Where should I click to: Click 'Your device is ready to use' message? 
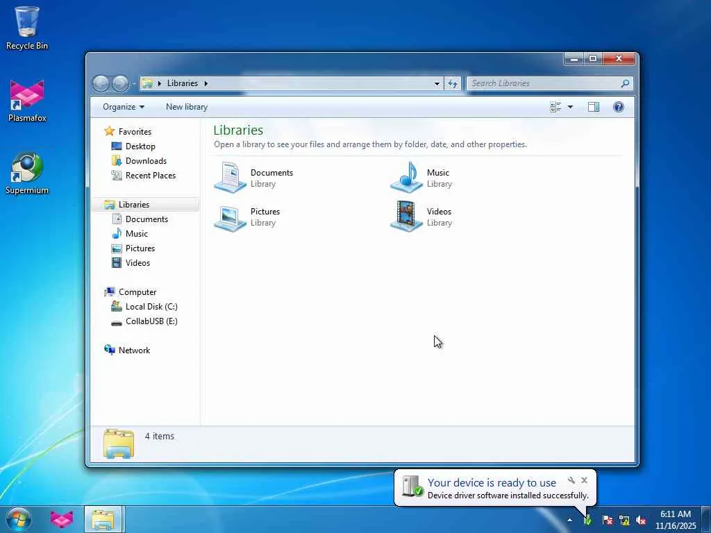492,483
